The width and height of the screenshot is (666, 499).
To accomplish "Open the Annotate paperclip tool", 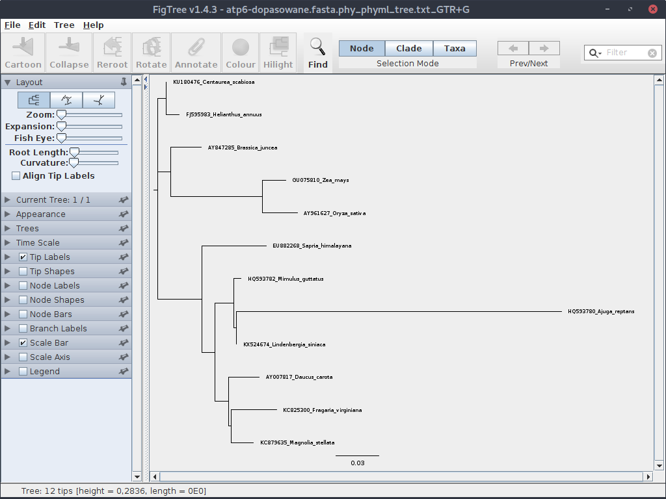I will (196, 52).
